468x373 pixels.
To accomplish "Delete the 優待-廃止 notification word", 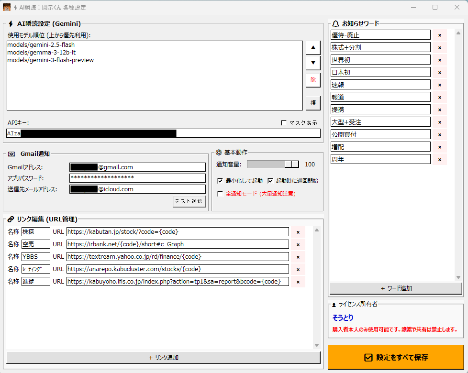I will [x=440, y=35].
